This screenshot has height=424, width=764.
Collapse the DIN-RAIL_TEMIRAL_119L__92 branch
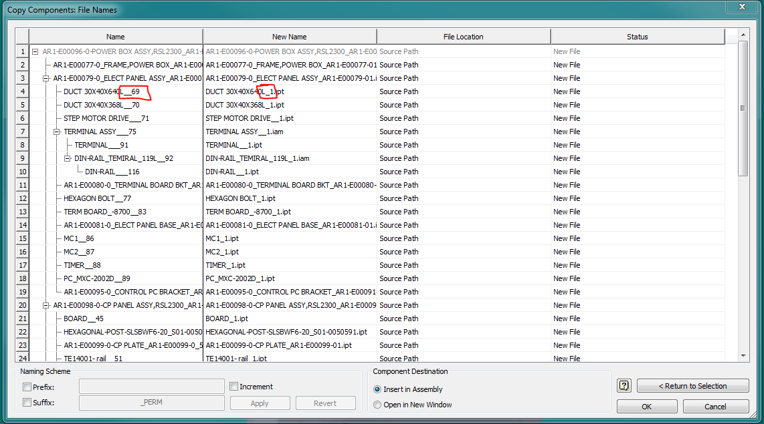click(66, 158)
